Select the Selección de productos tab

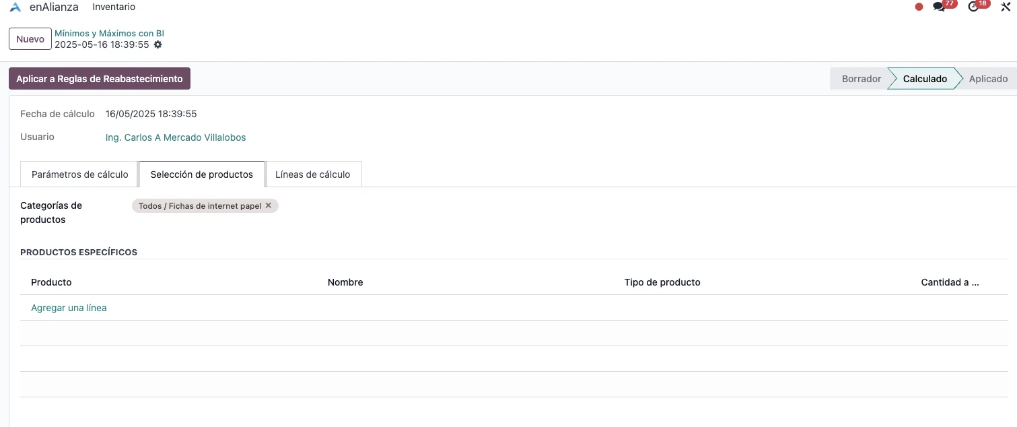[x=202, y=174]
